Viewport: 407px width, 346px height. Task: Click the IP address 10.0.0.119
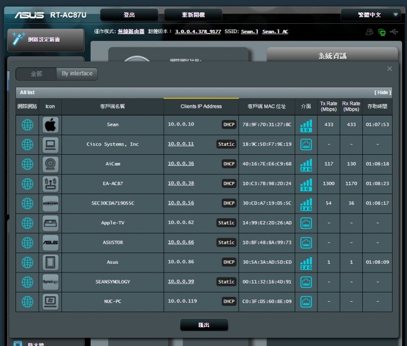182,301
